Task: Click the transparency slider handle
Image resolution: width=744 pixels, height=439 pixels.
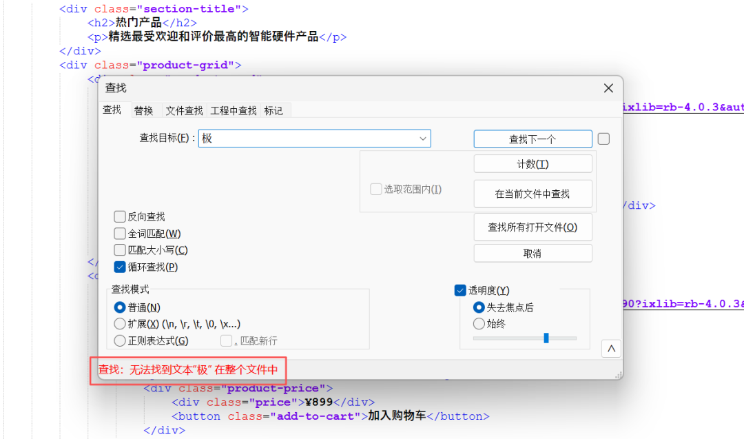Action: (x=546, y=338)
